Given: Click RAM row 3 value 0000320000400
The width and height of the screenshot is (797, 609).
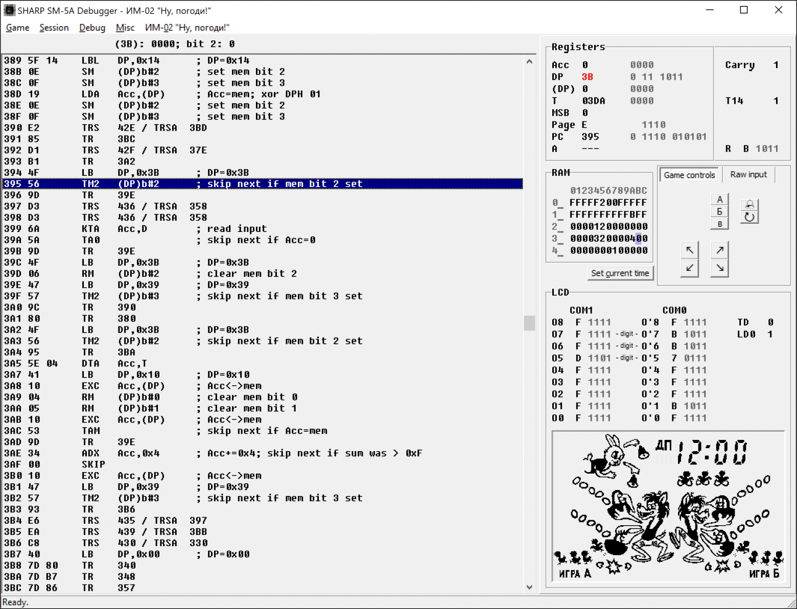Looking at the screenshot, I should click(608, 239).
